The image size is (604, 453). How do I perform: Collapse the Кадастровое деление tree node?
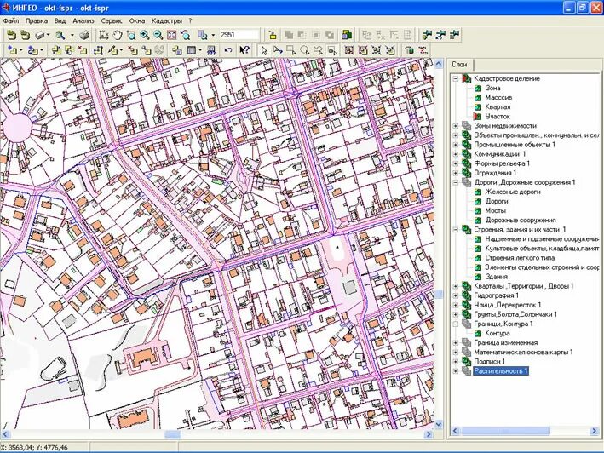click(456, 78)
